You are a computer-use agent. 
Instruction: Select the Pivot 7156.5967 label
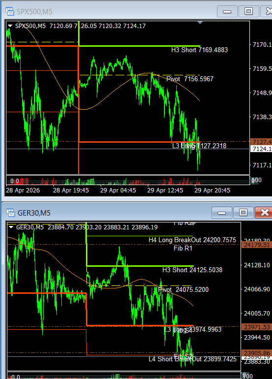click(190, 79)
